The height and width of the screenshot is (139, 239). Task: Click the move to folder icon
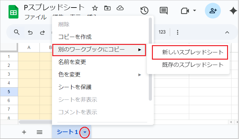tap(107, 8)
